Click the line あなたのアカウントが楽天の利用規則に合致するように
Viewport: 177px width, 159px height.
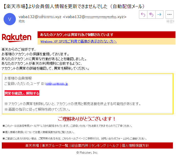click(42, 64)
